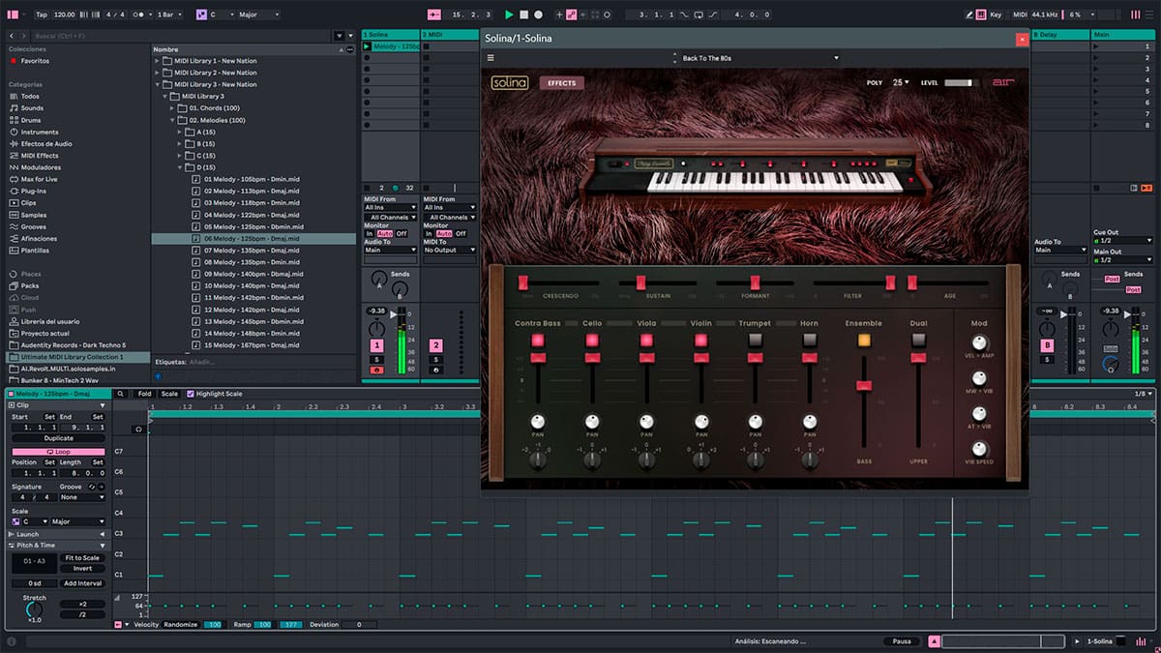Open the Groove None dropdown
The height and width of the screenshot is (653, 1161).
tap(82, 497)
